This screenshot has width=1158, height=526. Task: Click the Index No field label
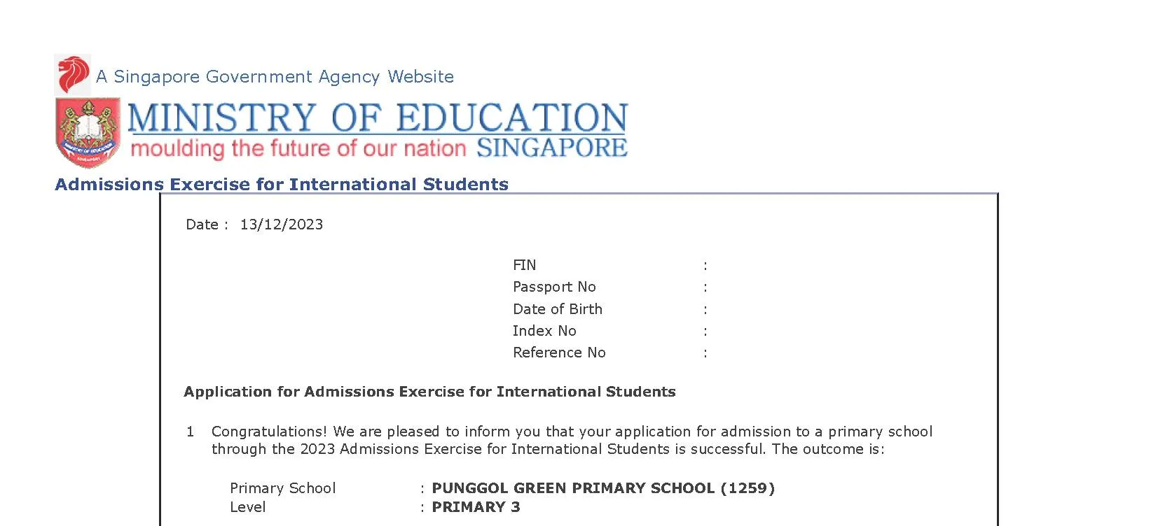544,331
